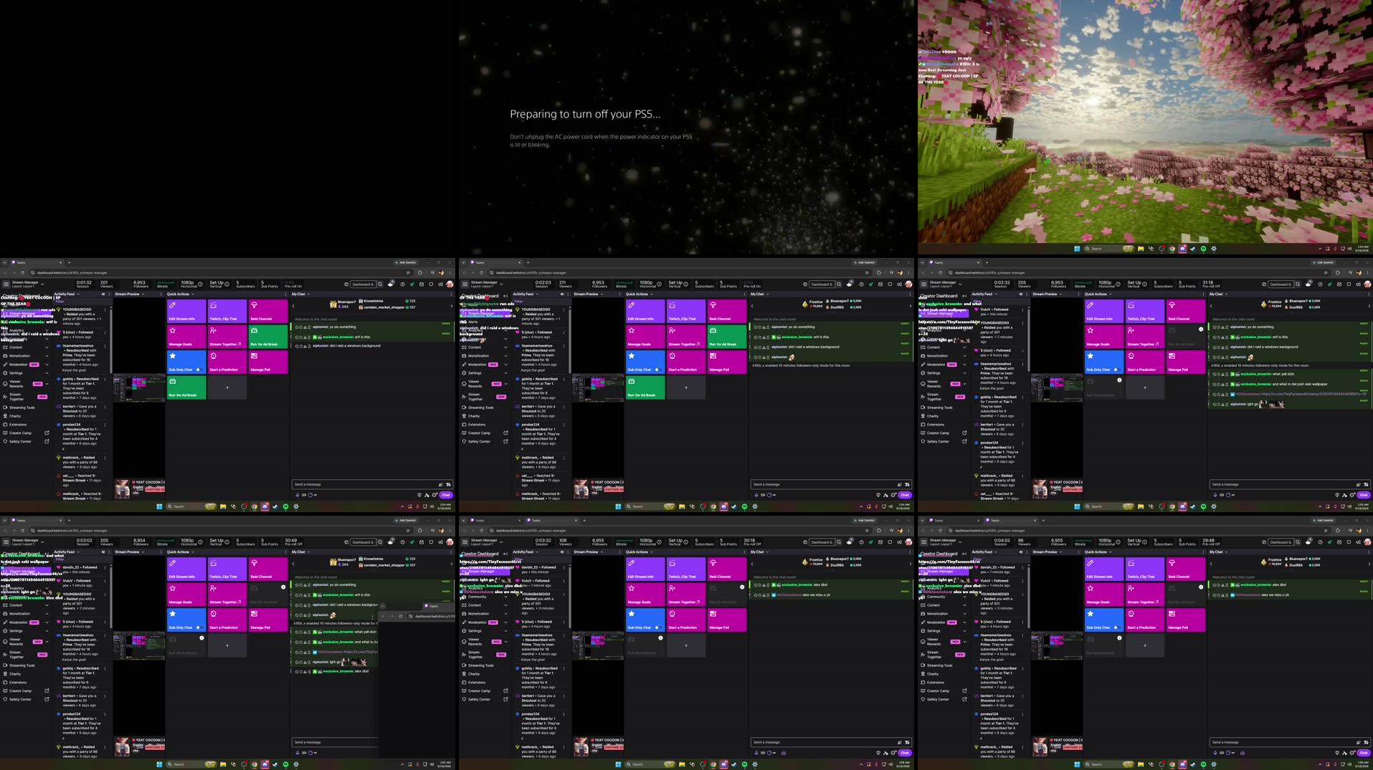
Task: Open the profile avatar in the 0:02:32 session dashboard
Action: [x=1367, y=284]
